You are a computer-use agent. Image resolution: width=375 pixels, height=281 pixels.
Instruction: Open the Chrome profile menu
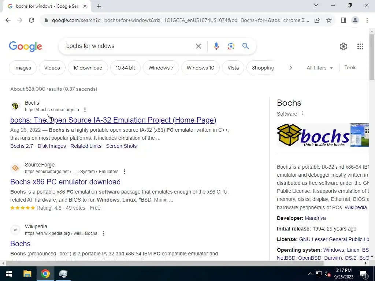click(355, 20)
